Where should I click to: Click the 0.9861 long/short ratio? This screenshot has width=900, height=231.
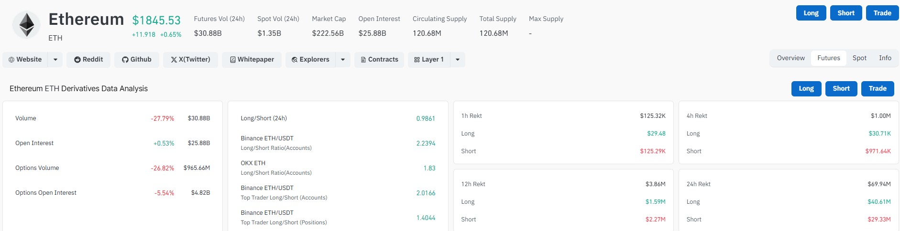click(426, 118)
